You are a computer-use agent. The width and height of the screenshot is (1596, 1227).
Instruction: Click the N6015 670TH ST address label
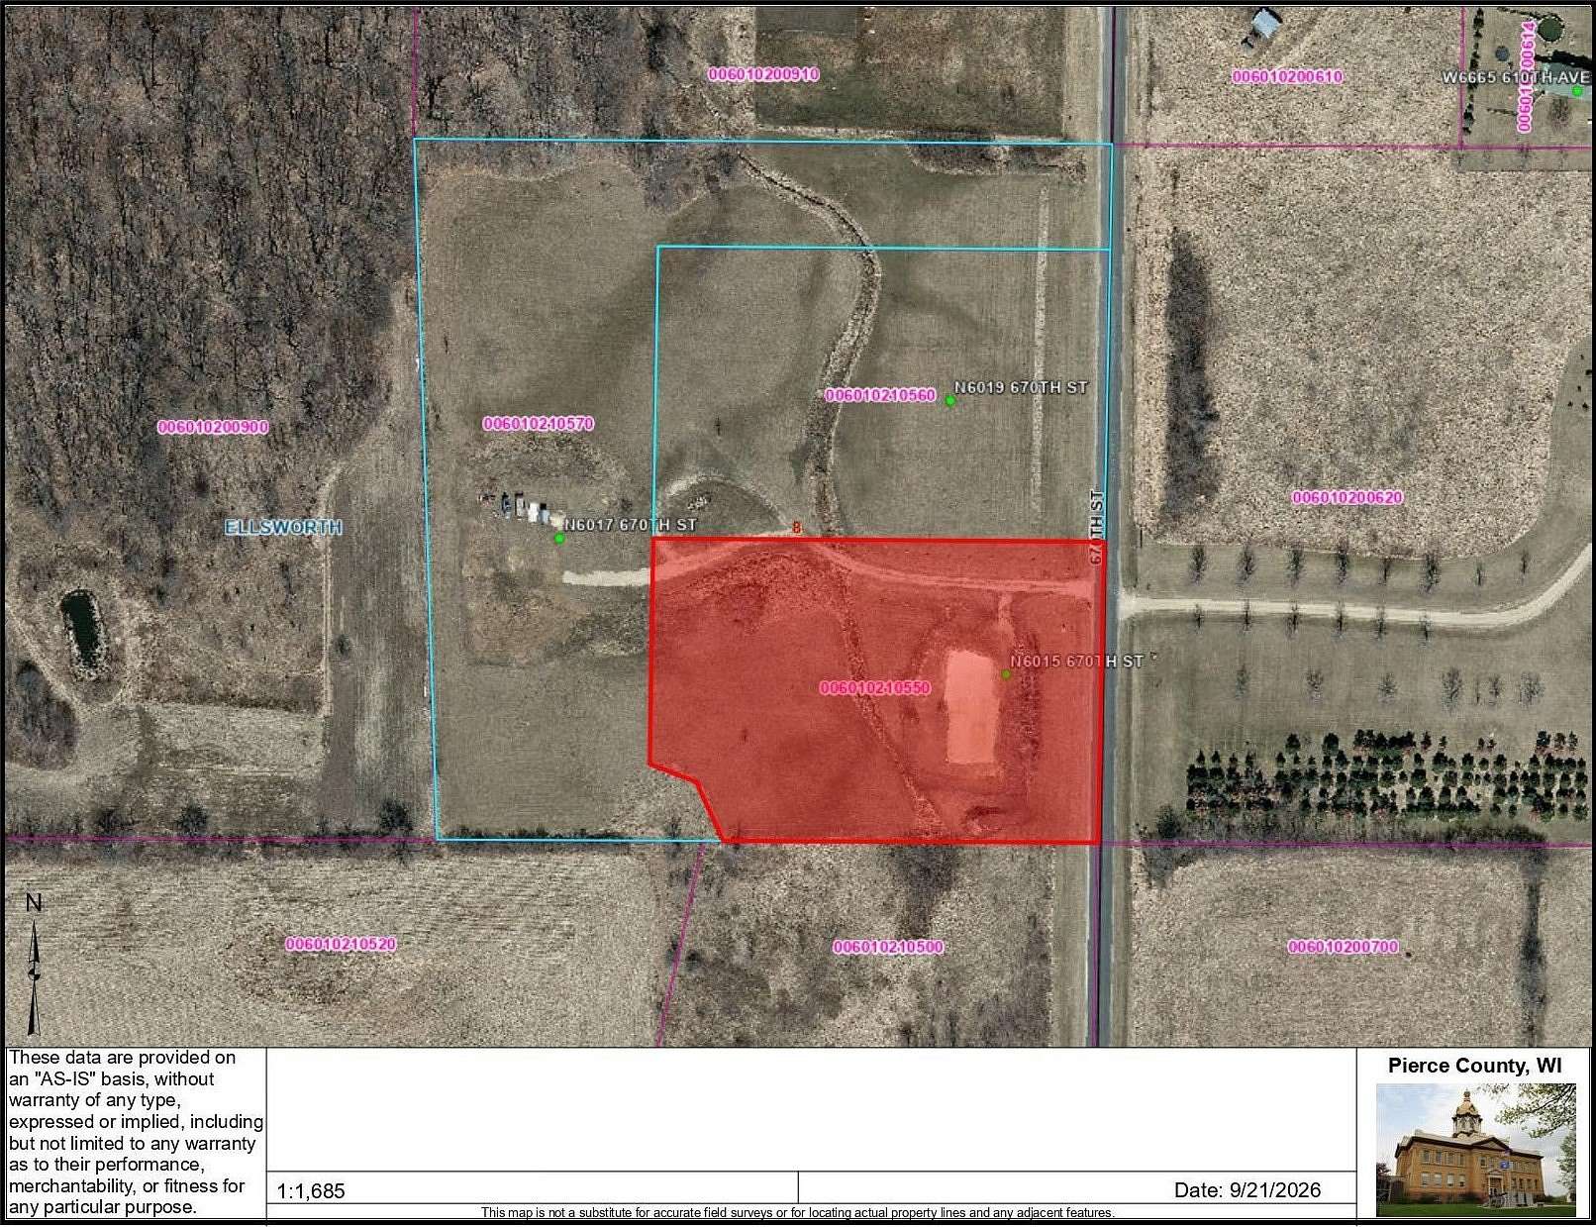(1077, 662)
